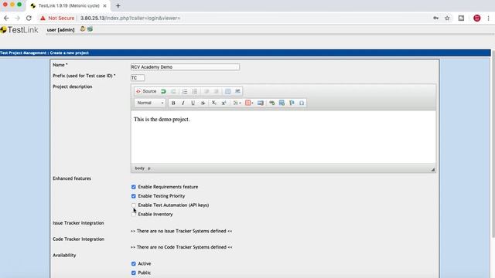
Task: Click the insert image icon
Action: tap(261, 103)
